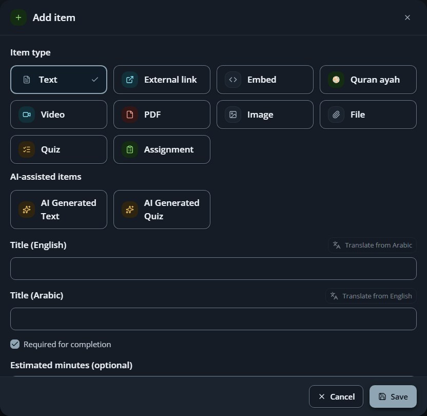This screenshot has height=416, width=427.
Task: Select the Quiz item type
Action: click(59, 149)
